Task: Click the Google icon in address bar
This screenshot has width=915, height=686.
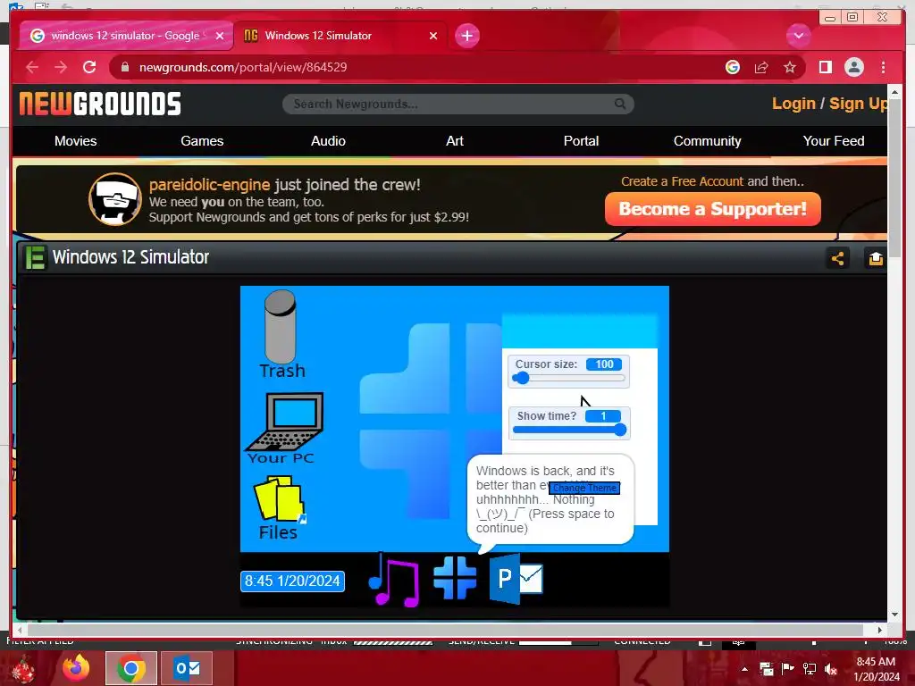Action: coord(733,67)
